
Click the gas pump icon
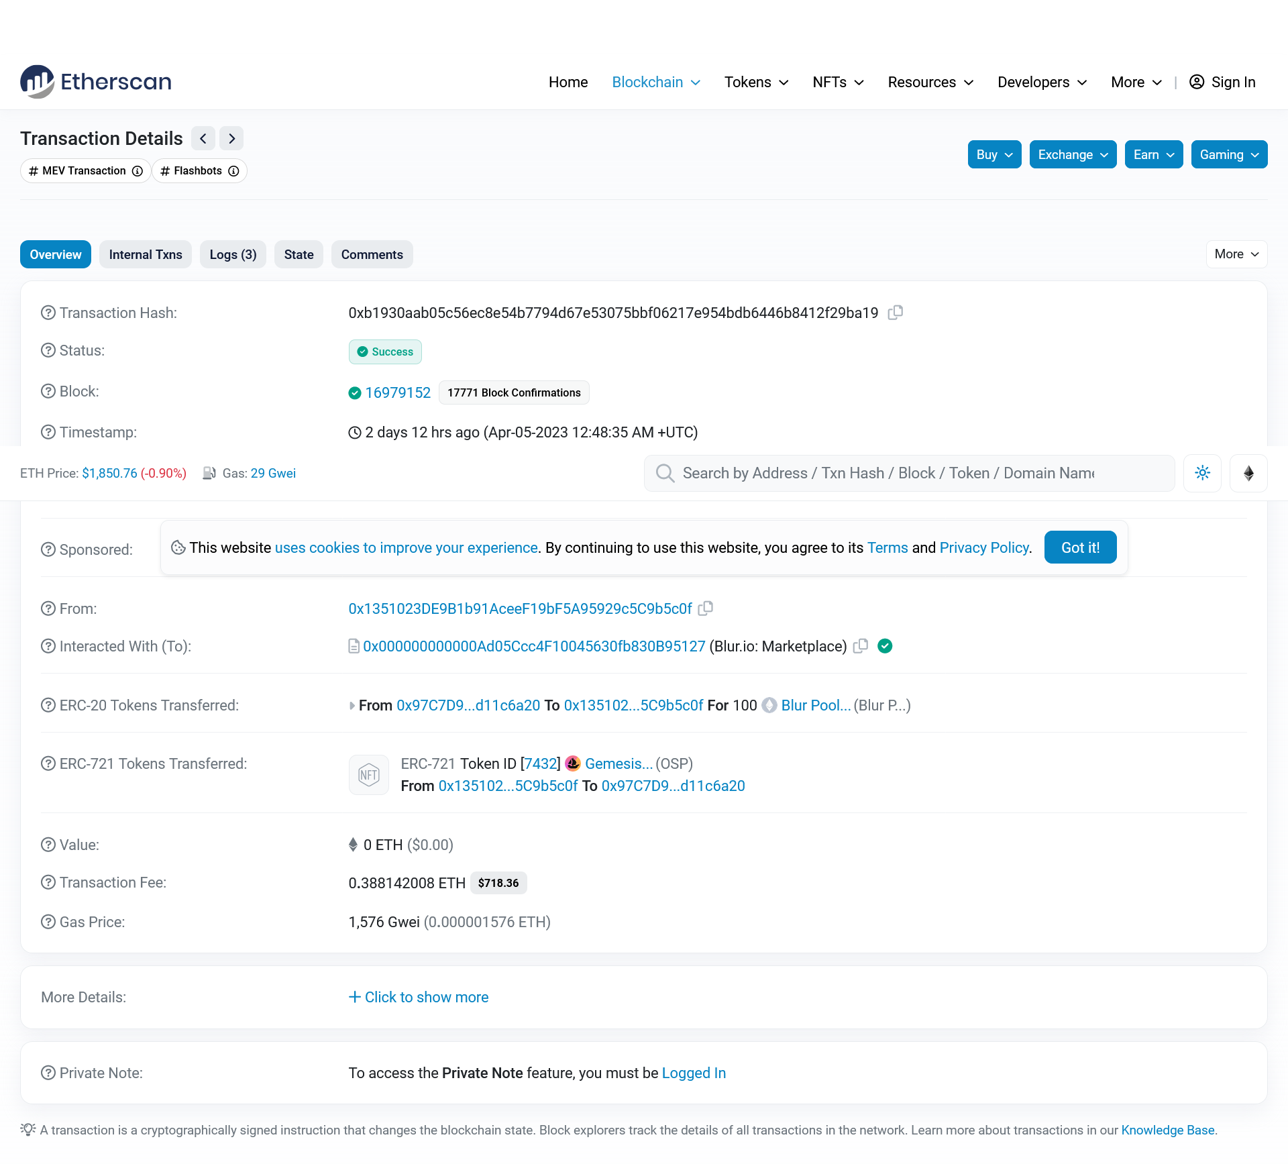[209, 473]
